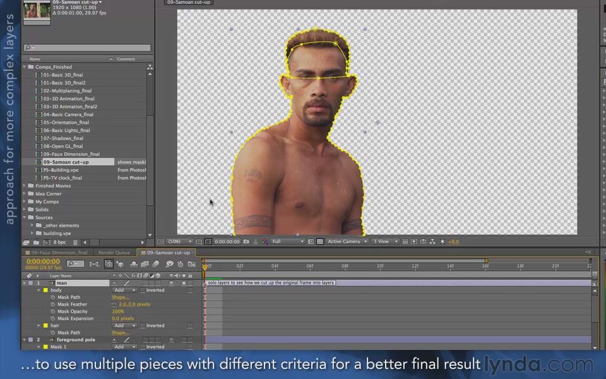Image resolution: width=606 pixels, height=379 pixels.
Task: Open the 1 View layout dropdown
Action: [385, 242]
